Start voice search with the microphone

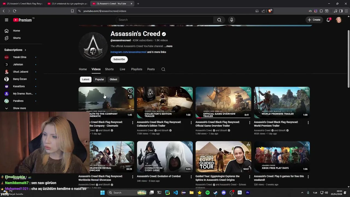point(232,20)
